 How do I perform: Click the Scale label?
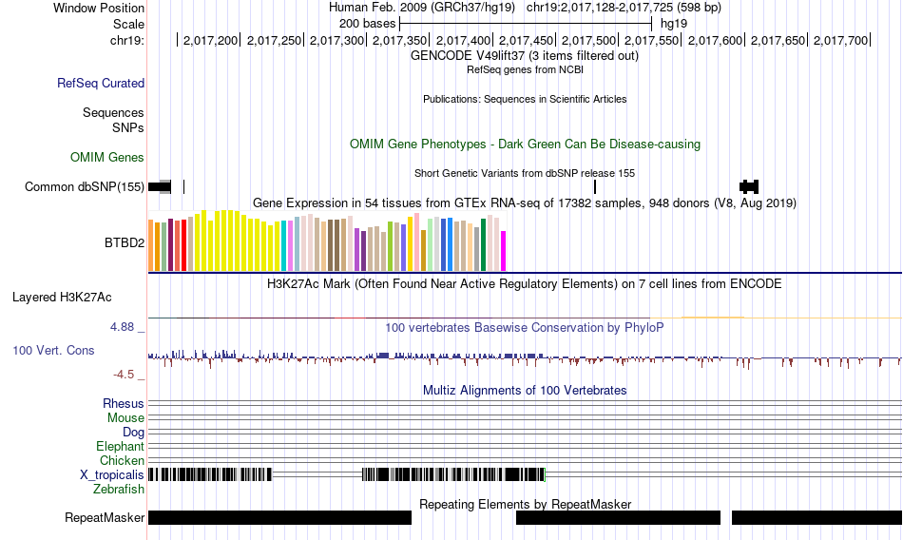pos(128,24)
